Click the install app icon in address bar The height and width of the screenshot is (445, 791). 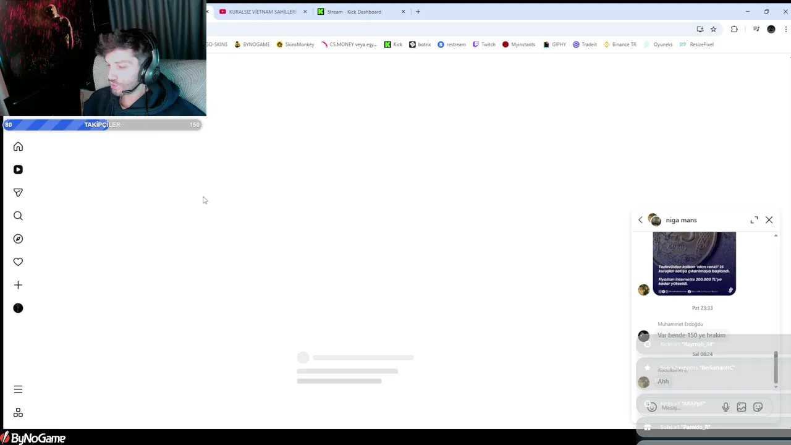pyautogui.click(x=700, y=29)
